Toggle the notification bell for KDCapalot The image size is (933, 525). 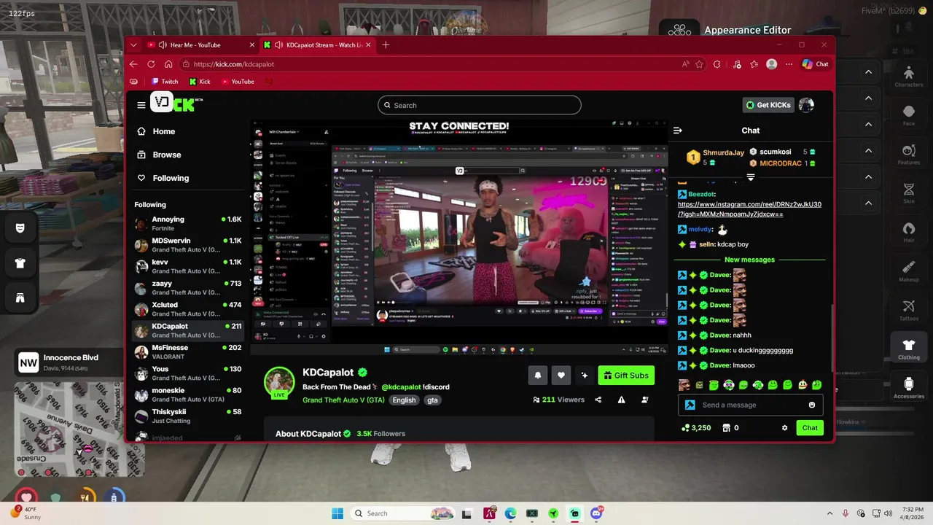tap(538, 376)
